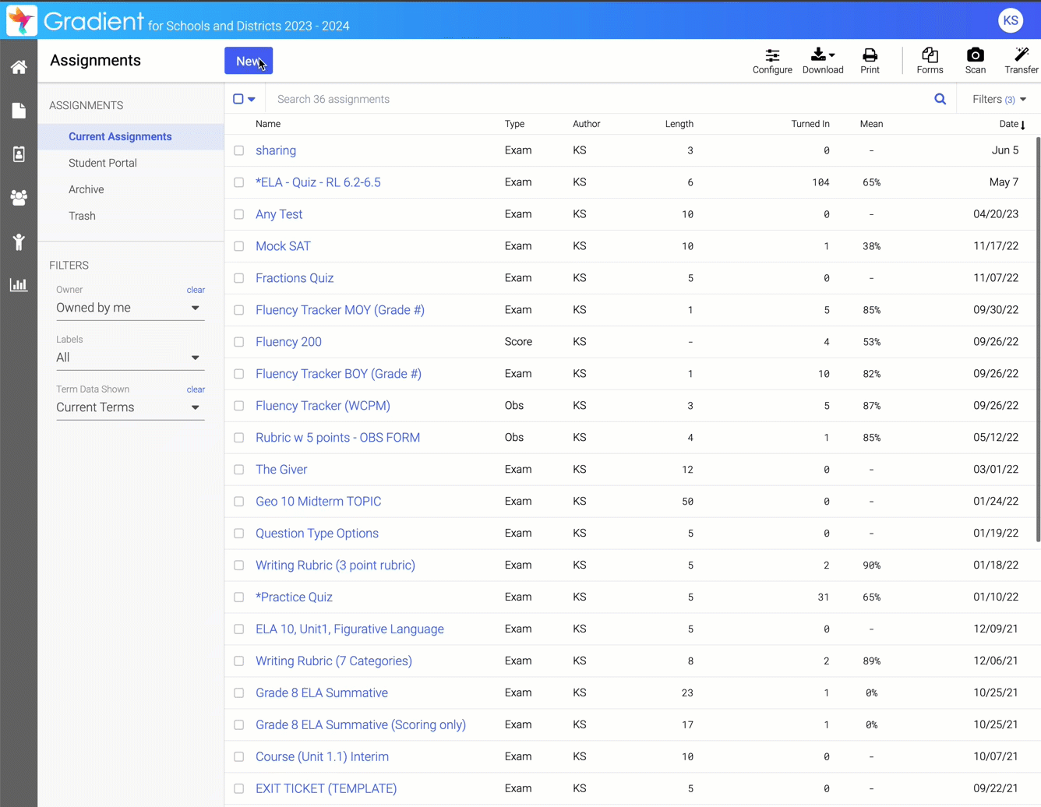This screenshot has width=1041, height=807.
Task: Click the 90% mean value
Action: pyautogui.click(x=871, y=566)
